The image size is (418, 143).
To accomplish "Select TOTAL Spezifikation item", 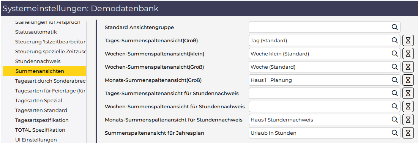I will [40, 130].
